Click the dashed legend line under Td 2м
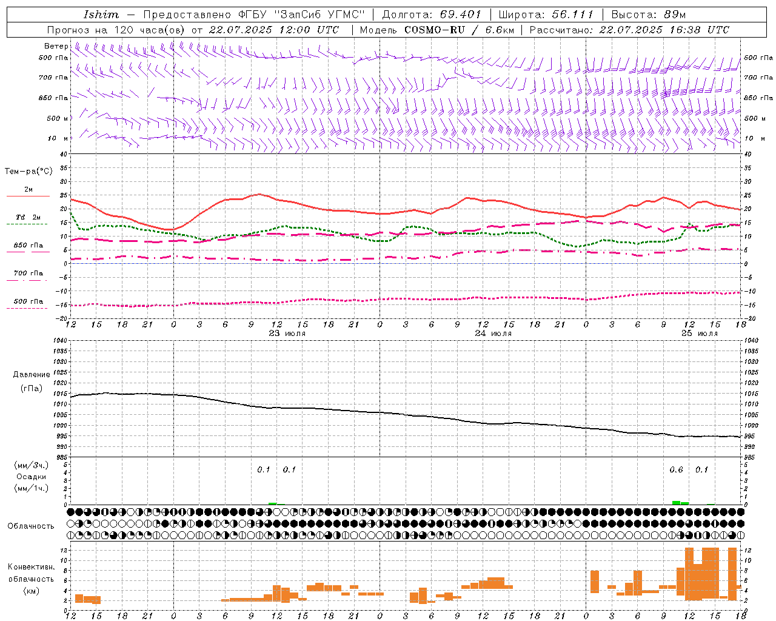776x621 pixels. point(27,224)
